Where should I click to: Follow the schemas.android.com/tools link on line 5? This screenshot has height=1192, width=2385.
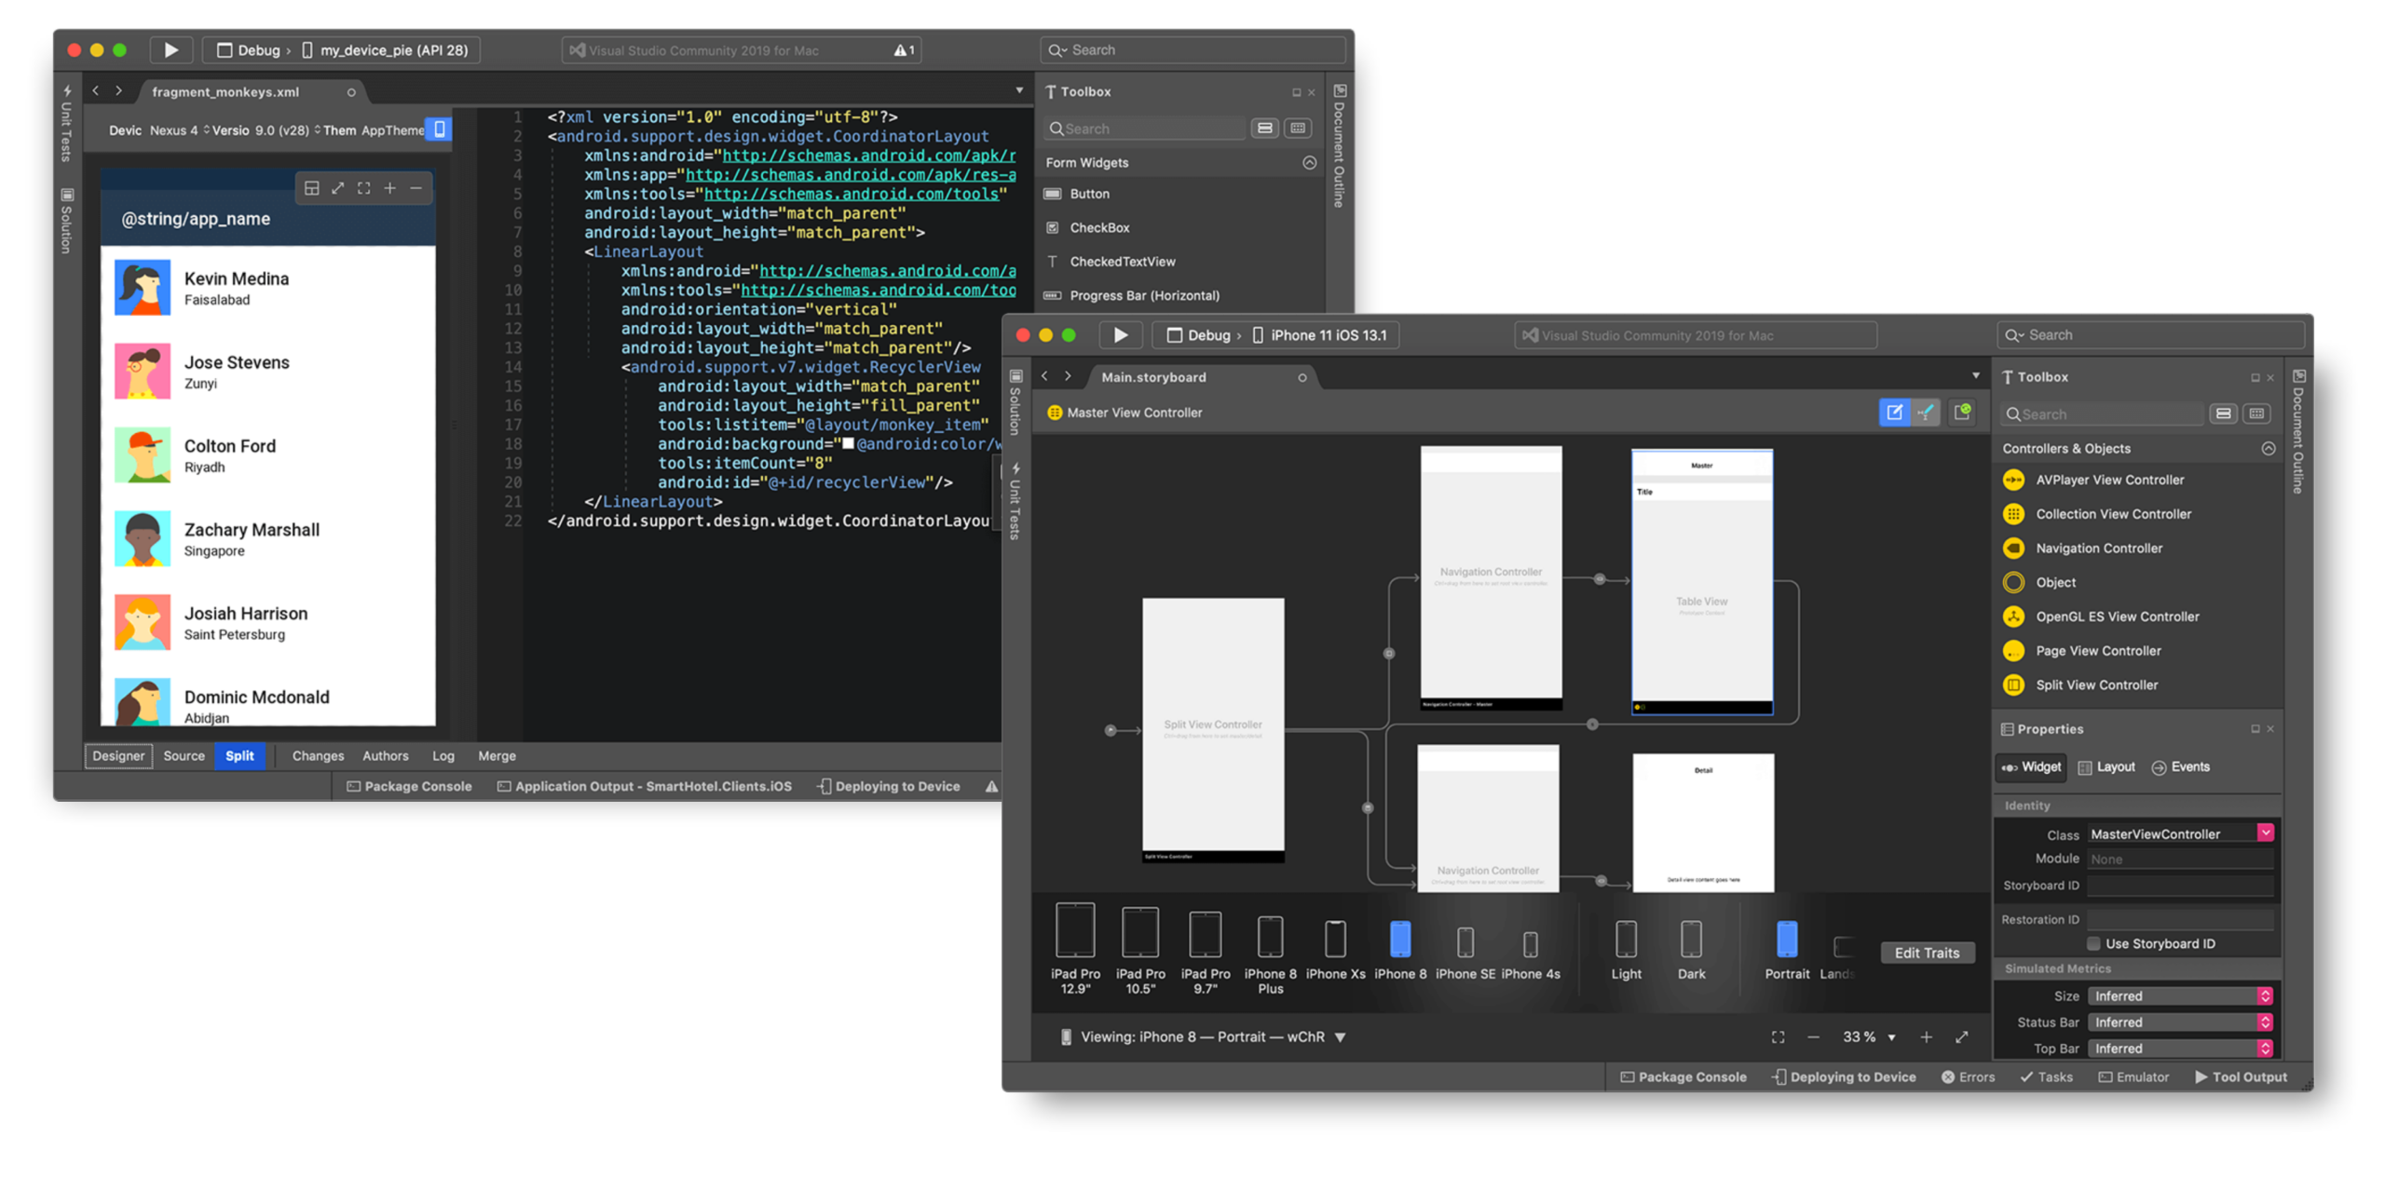851,194
